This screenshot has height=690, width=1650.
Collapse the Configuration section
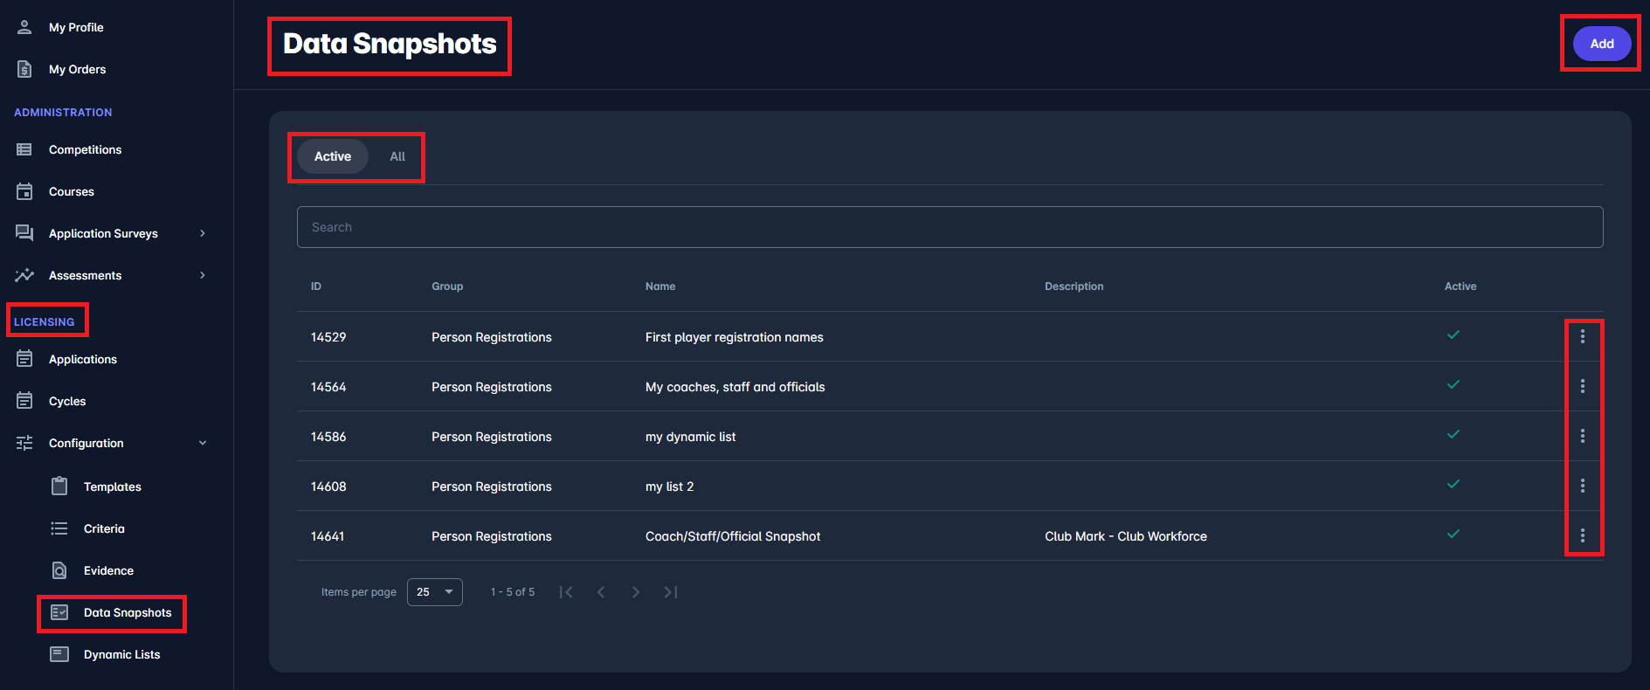point(203,443)
